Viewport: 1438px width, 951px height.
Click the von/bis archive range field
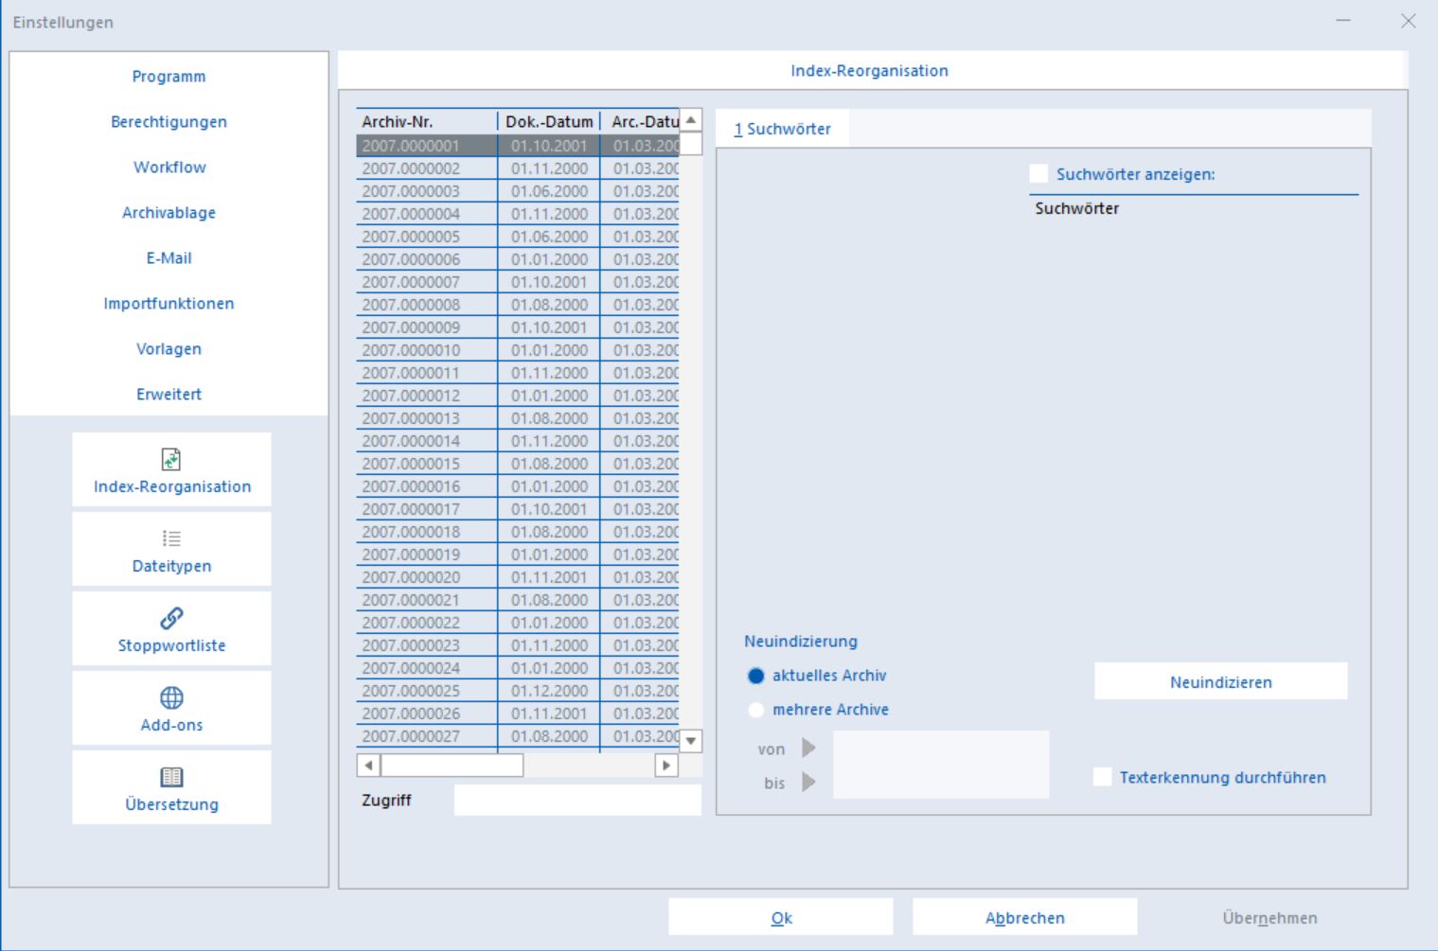pyautogui.click(x=941, y=765)
